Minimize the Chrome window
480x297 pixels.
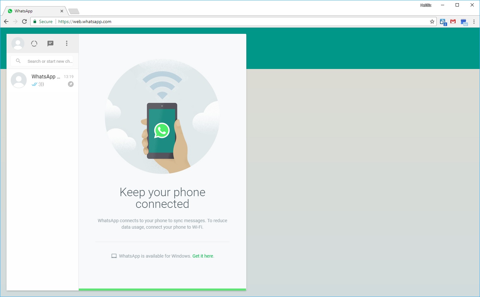[443, 5]
